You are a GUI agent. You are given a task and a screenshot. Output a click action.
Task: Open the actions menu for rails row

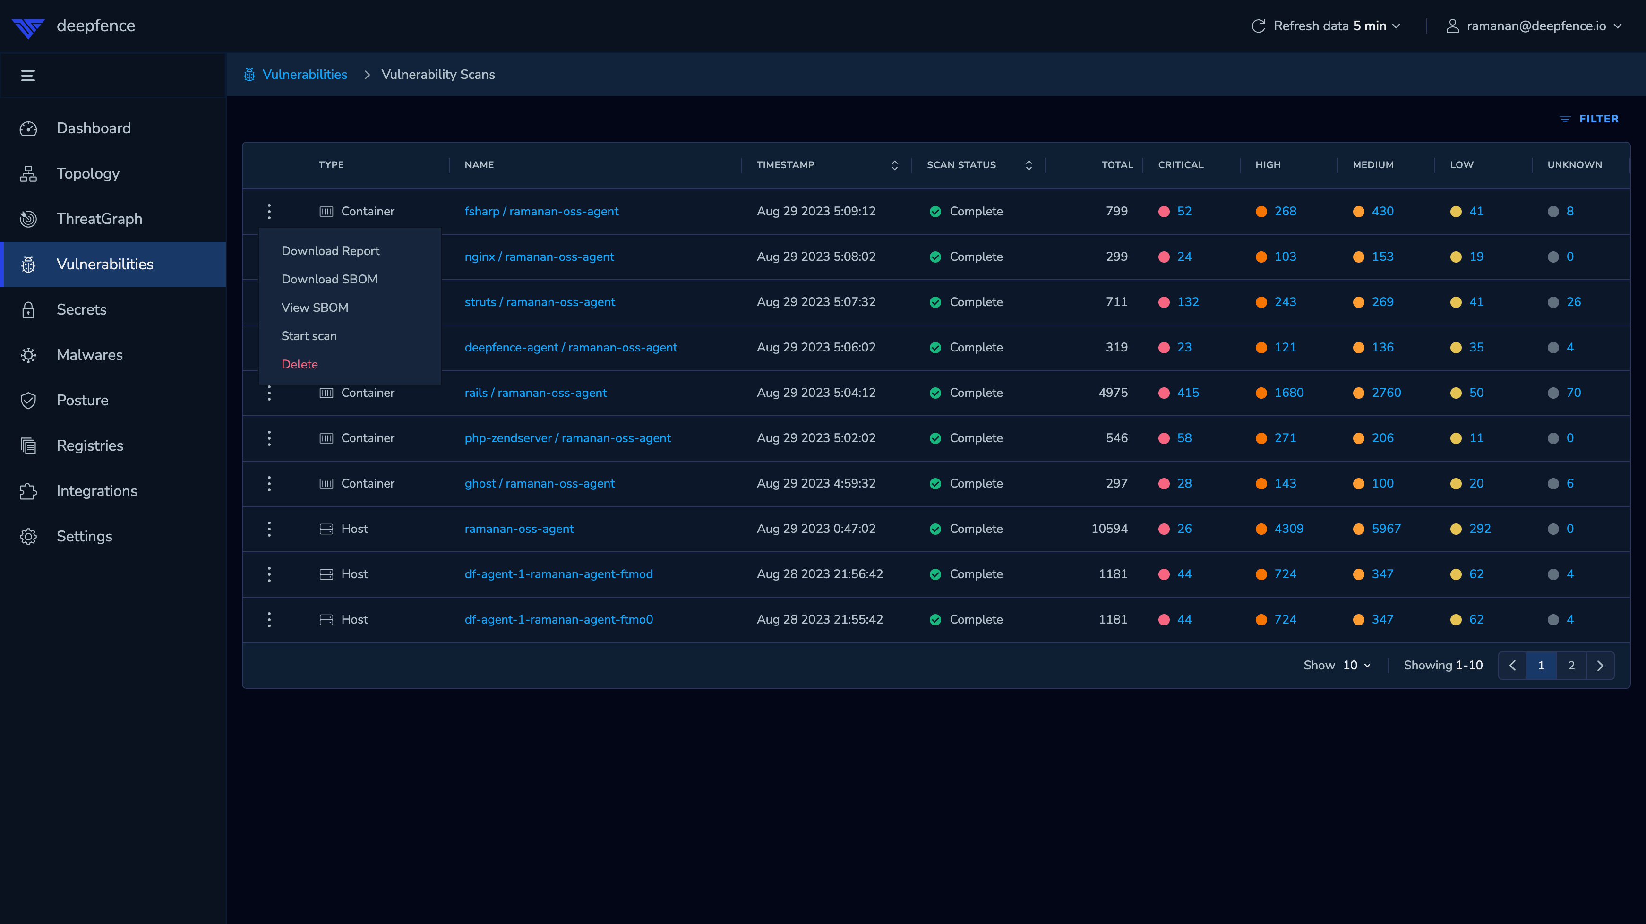(x=269, y=393)
